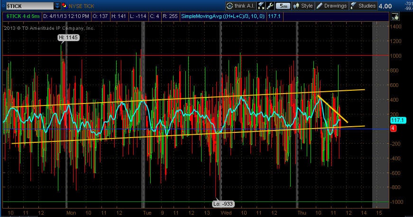Open the symbol selector dropdown arrow
Viewport: 413px width, 217px height.
pyautogui.click(x=57, y=6)
